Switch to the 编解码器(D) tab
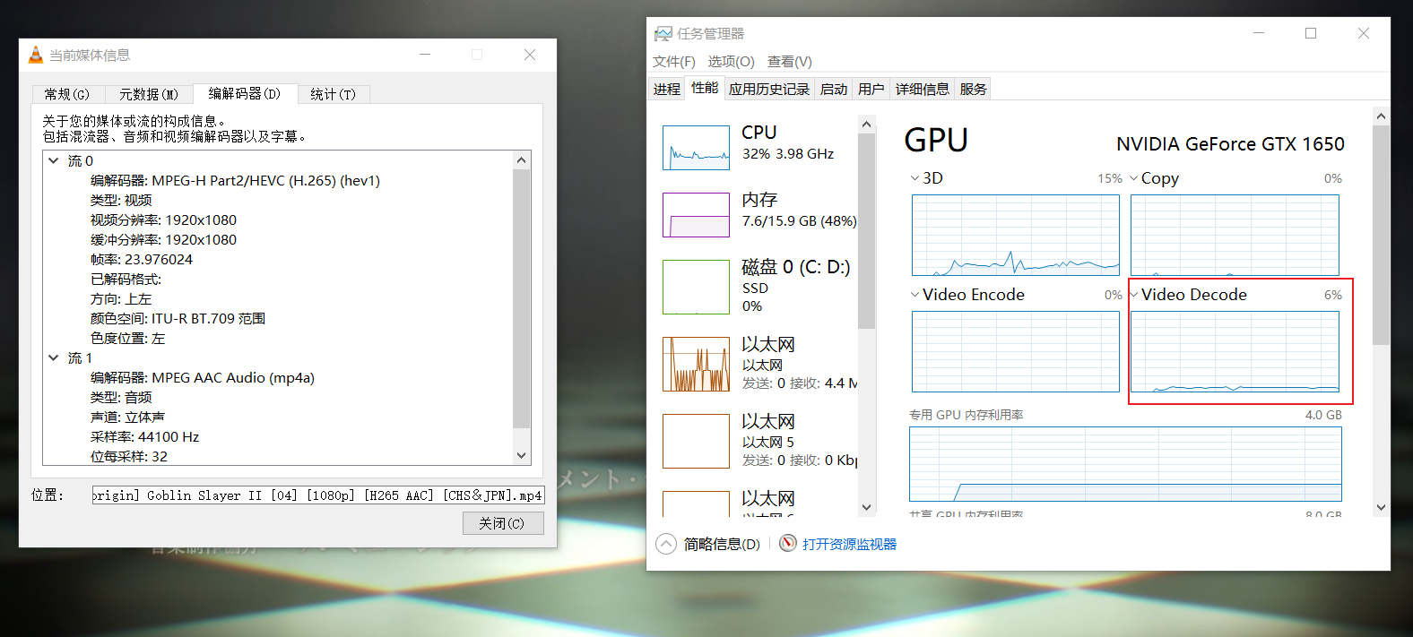The width and height of the screenshot is (1413, 637). pyautogui.click(x=245, y=93)
